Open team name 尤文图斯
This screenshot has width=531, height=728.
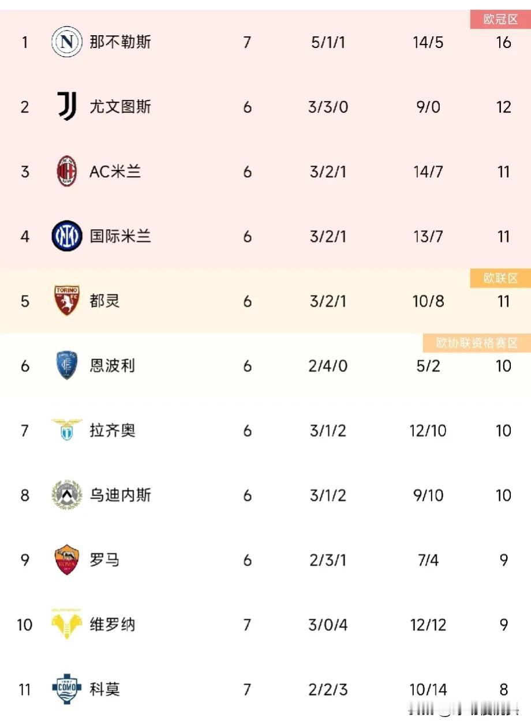pyautogui.click(x=120, y=107)
